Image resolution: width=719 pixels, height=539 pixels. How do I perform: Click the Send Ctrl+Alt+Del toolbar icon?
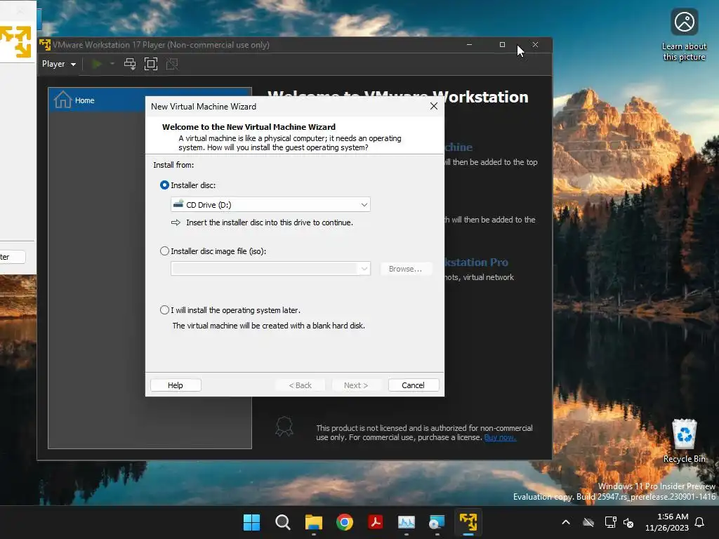[x=130, y=64]
